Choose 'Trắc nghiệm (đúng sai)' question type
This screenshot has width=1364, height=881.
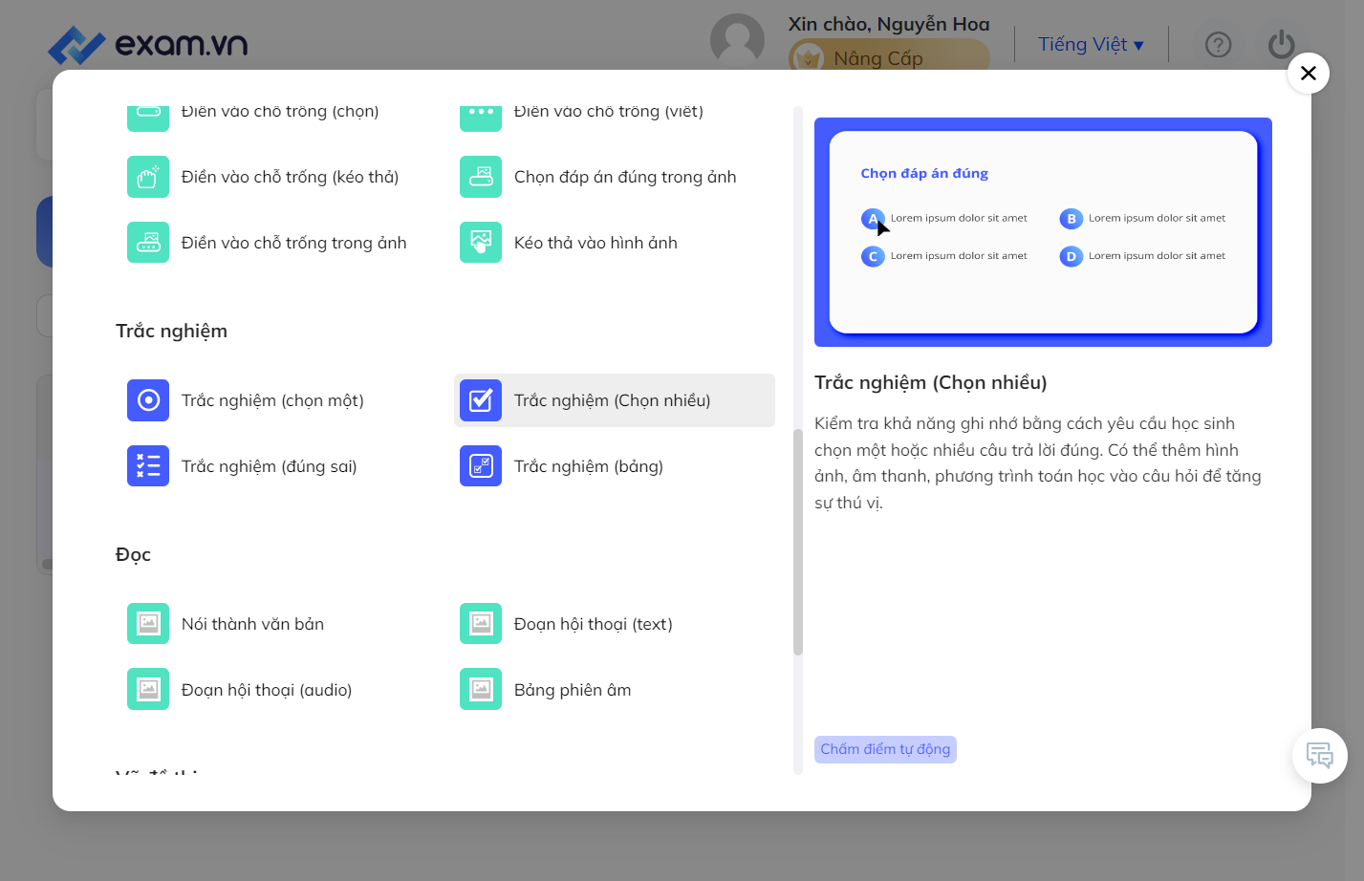pos(283,466)
